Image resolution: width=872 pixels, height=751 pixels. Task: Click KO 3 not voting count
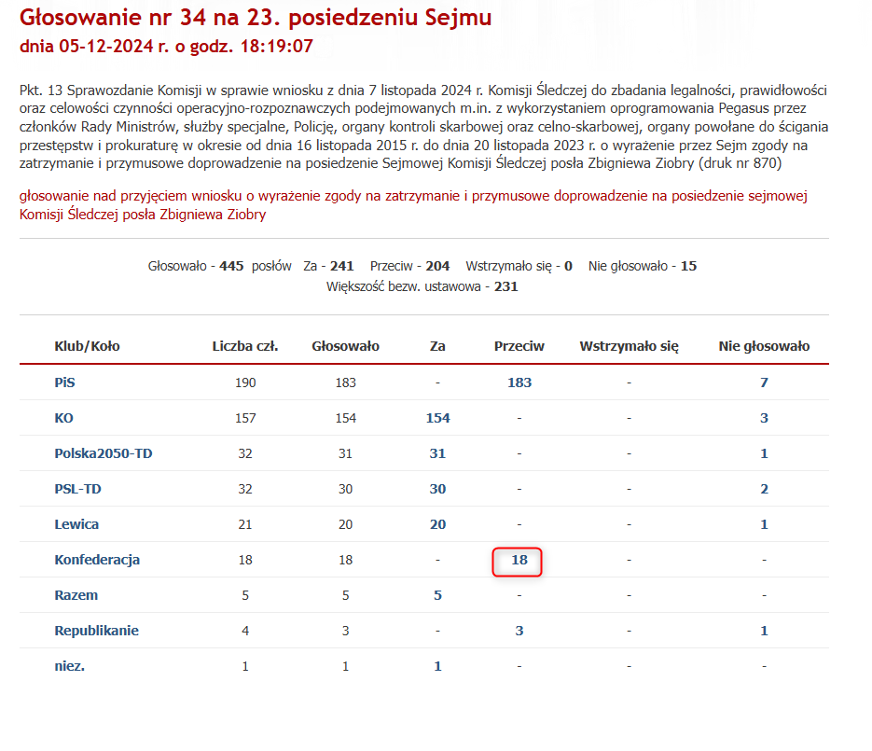(x=764, y=418)
